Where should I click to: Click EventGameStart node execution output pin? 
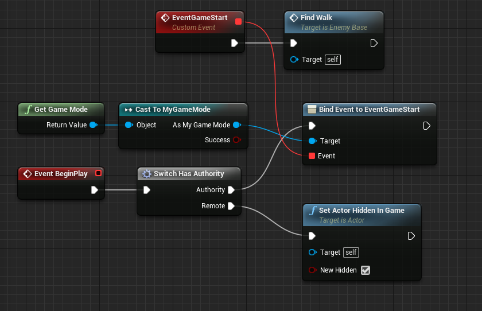pyautogui.click(x=235, y=43)
